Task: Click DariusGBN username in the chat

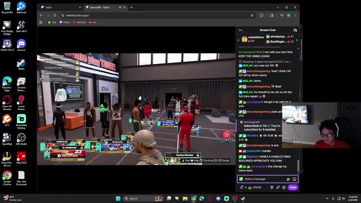Action: click(x=254, y=151)
